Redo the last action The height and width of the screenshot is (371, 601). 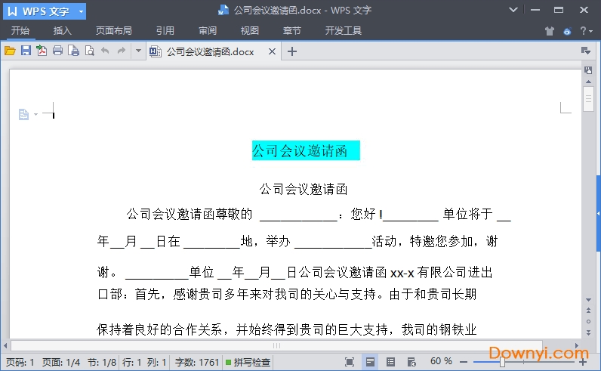pos(121,51)
